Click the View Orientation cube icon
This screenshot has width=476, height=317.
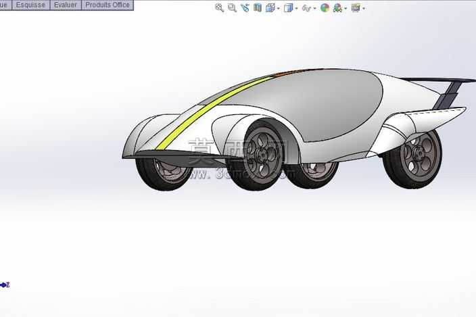[x=270, y=8]
